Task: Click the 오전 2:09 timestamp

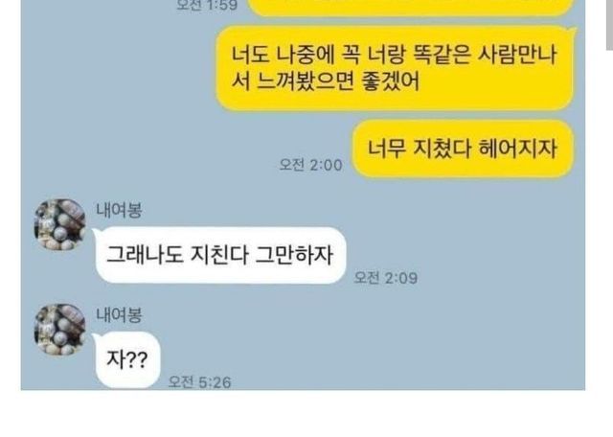Action: pos(385,278)
